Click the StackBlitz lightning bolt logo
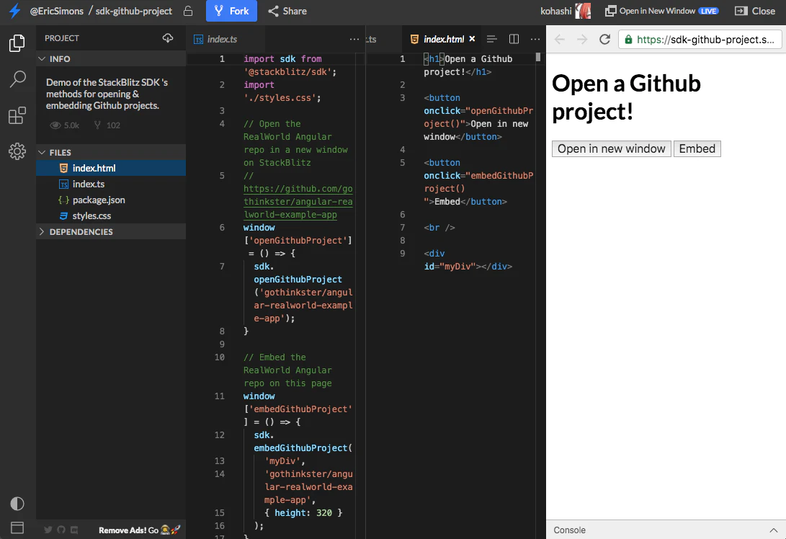Viewport: 786px width, 539px height. pyautogui.click(x=15, y=11)
